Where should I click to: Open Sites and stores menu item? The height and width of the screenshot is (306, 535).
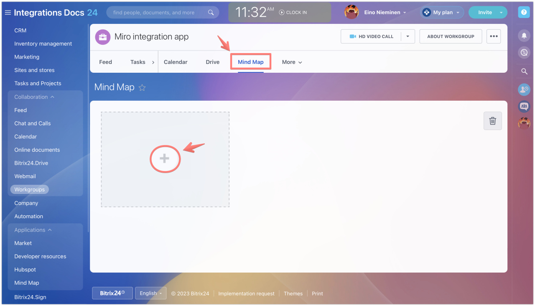(x=34, y=70)
